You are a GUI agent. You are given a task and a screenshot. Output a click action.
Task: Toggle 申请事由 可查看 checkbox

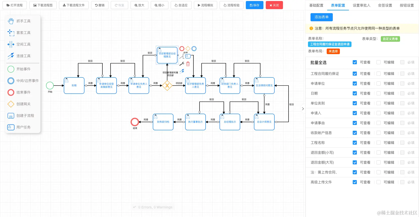click(355, 123)
